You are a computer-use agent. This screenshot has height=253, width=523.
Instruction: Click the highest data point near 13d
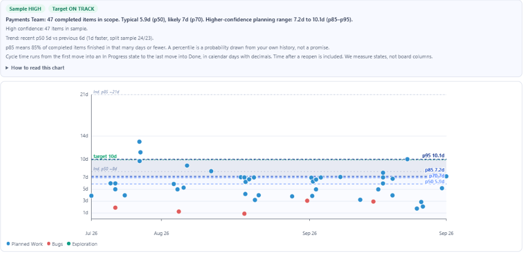pos(139,142)
